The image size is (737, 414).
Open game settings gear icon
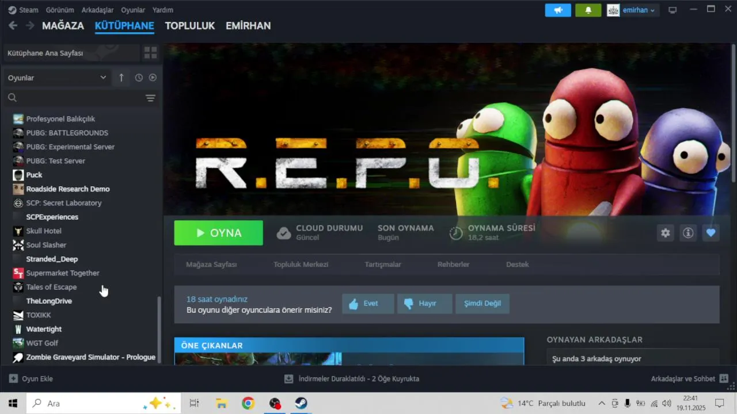pos(666,233)
